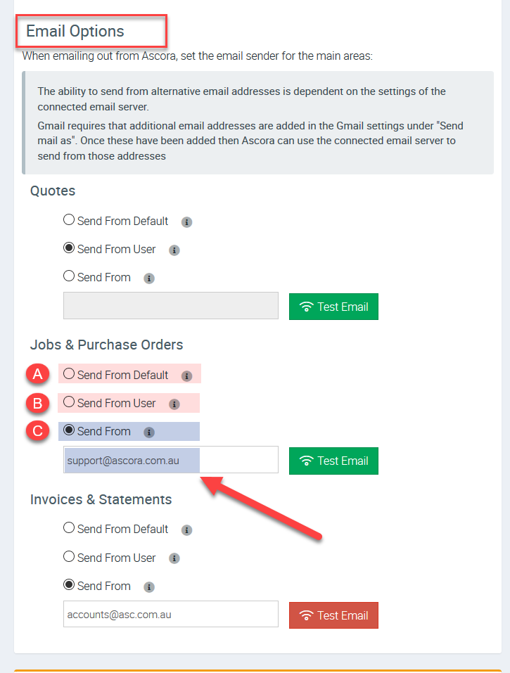Click the accounts@asc.com.au email field

(x=170, y=615)
